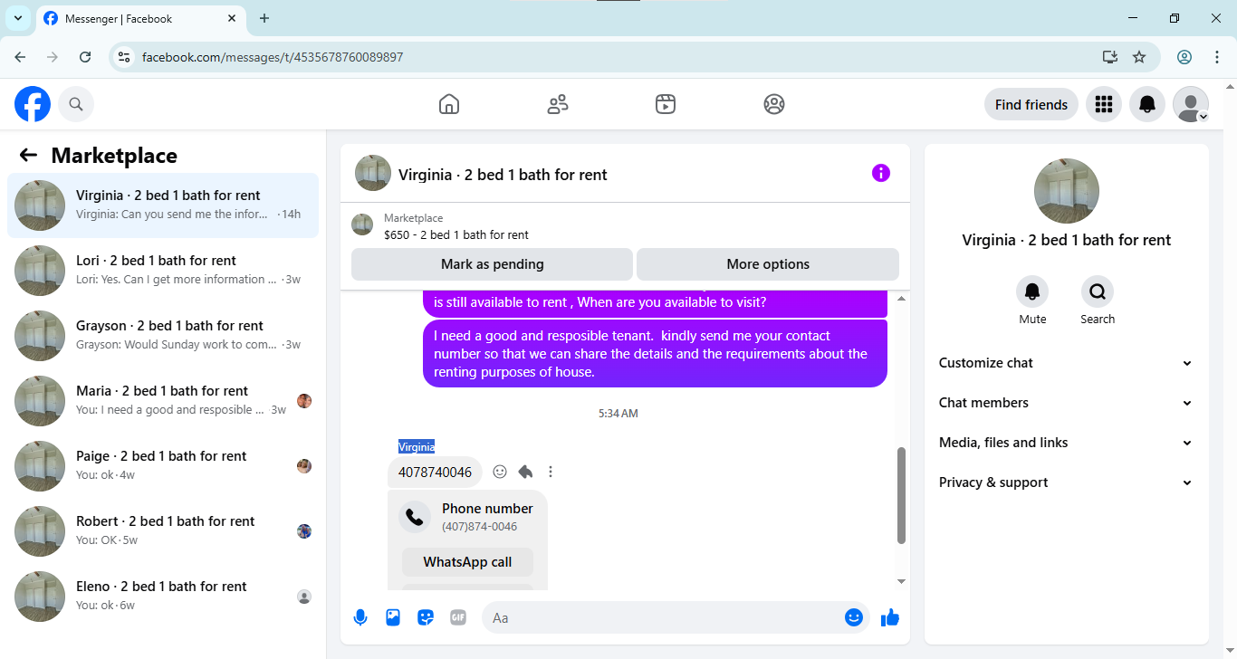1237x659 pixels.
Task: Click the Chrome reload icon
Action: tap(85, 57)
